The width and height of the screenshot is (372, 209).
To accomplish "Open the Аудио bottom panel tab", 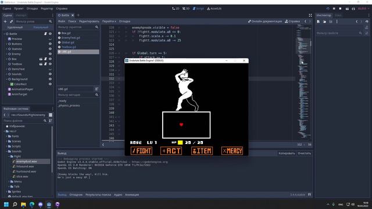I will point(118,195).
